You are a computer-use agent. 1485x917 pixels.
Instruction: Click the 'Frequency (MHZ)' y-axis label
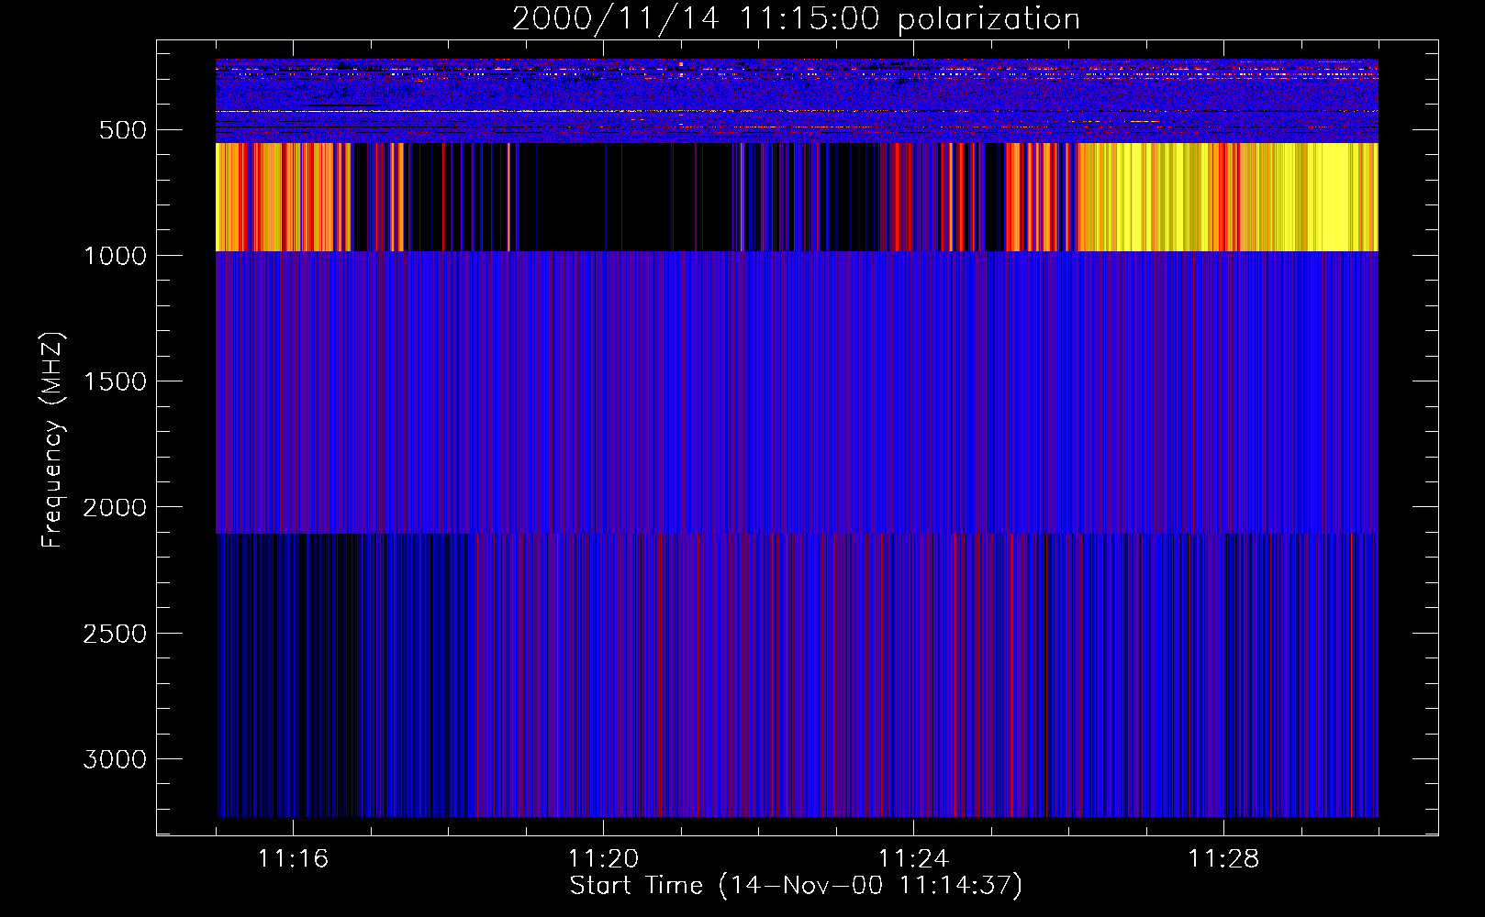click(52, 440)
